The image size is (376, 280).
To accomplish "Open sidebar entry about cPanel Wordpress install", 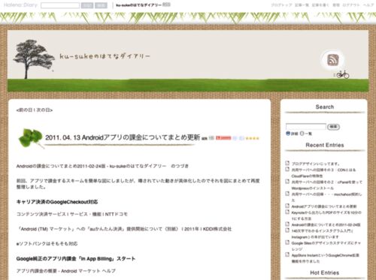I will (x=327, y=185).
